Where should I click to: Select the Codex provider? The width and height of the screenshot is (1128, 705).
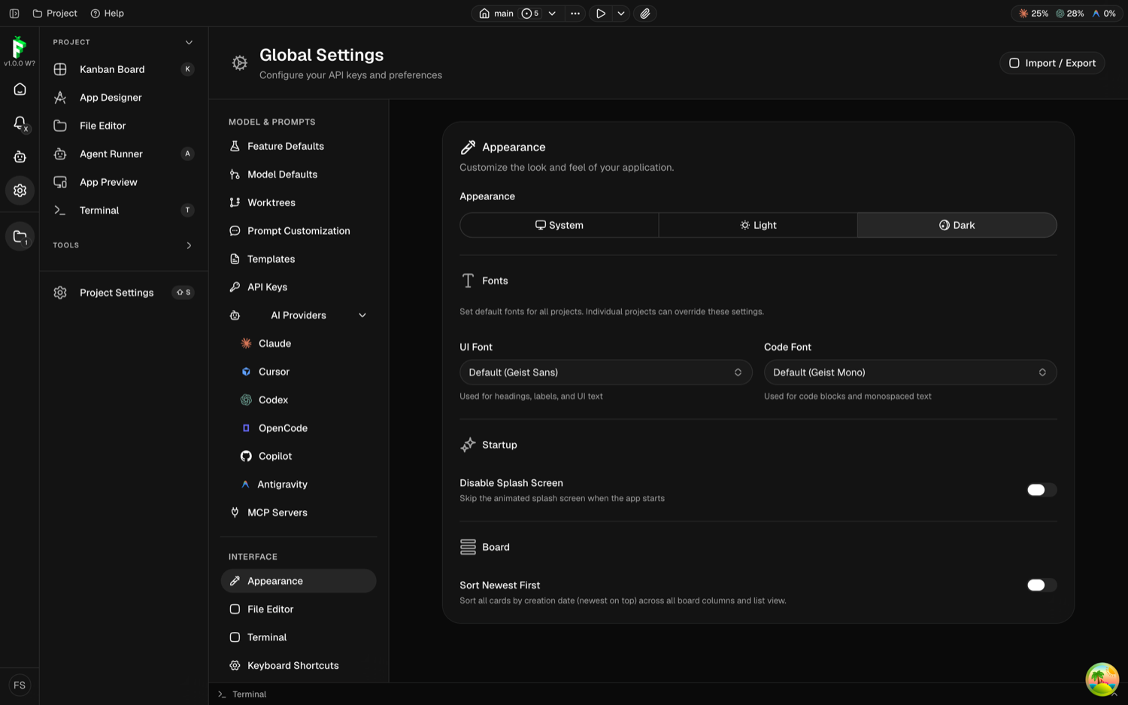(x=304, y=400)
